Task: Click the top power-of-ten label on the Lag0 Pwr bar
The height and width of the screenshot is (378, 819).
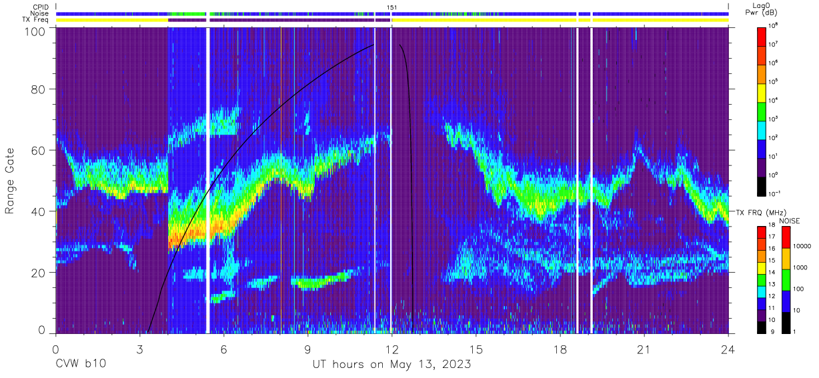Action: click(774, 25)
